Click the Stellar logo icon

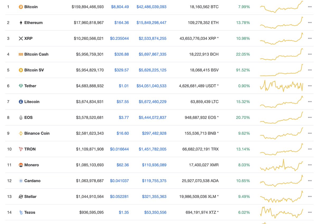coord(21,196)
